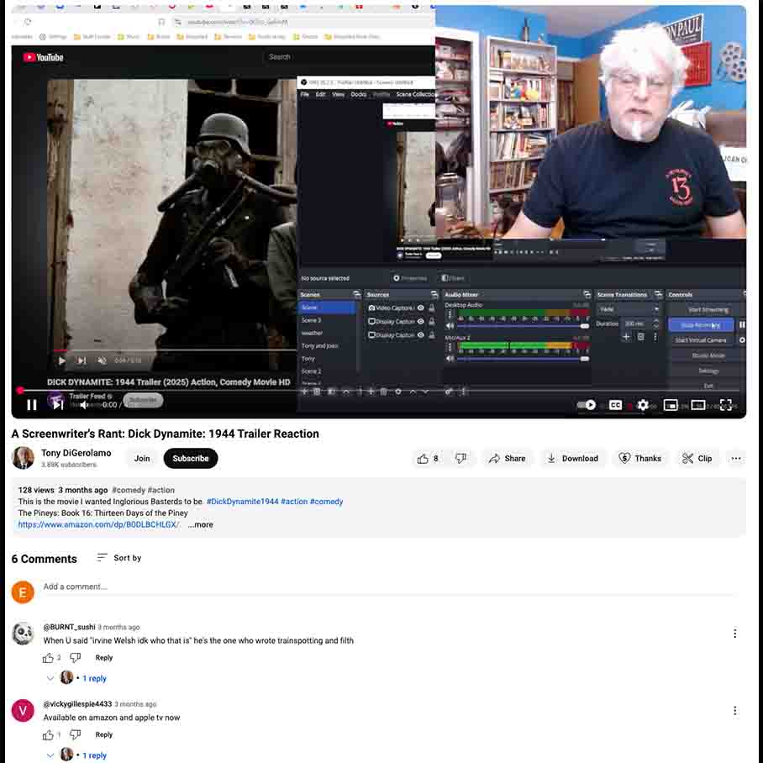Open the blue #comedy hashtag in description

pyautogui.click(x=327, y=501)
